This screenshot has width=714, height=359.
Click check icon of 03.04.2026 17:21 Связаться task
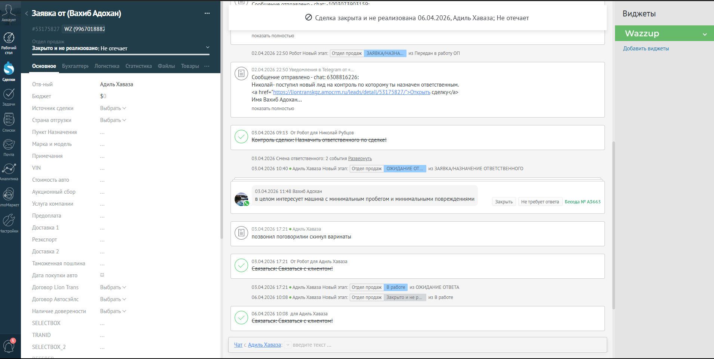(241, 265)
